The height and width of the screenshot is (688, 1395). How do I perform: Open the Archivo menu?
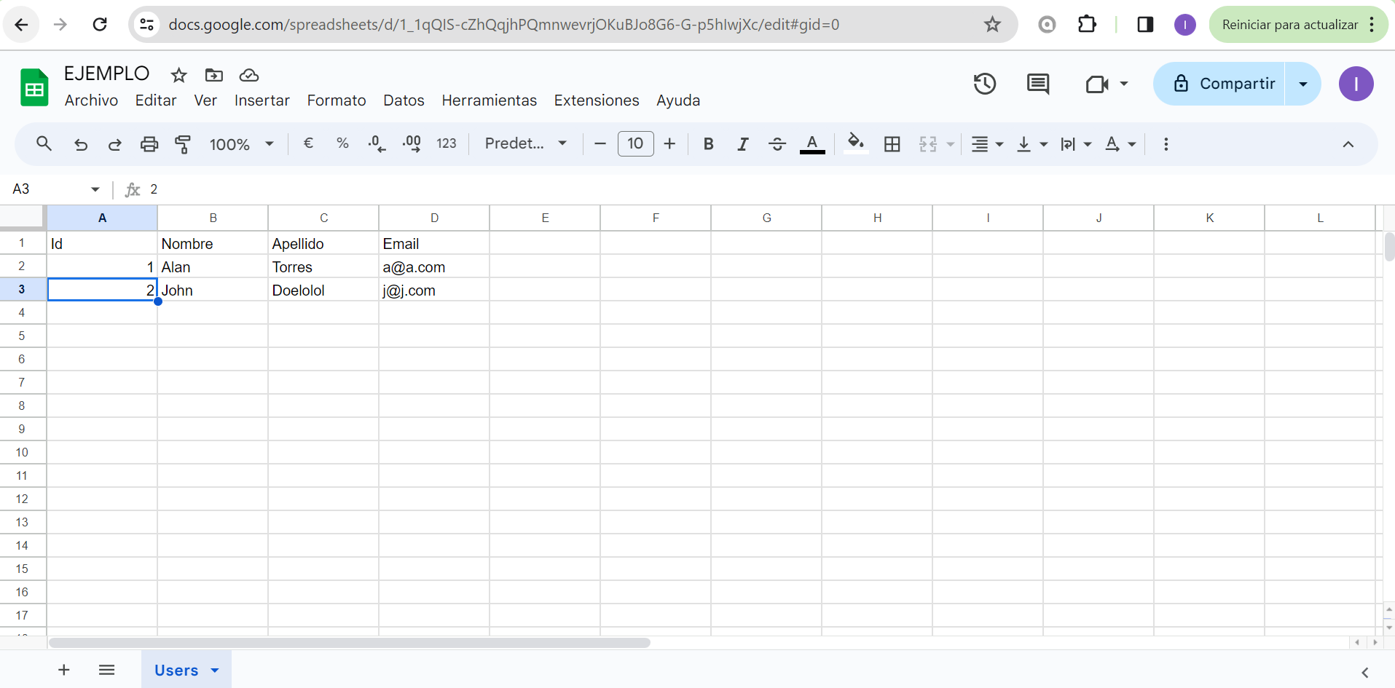[x=91, y=100]
